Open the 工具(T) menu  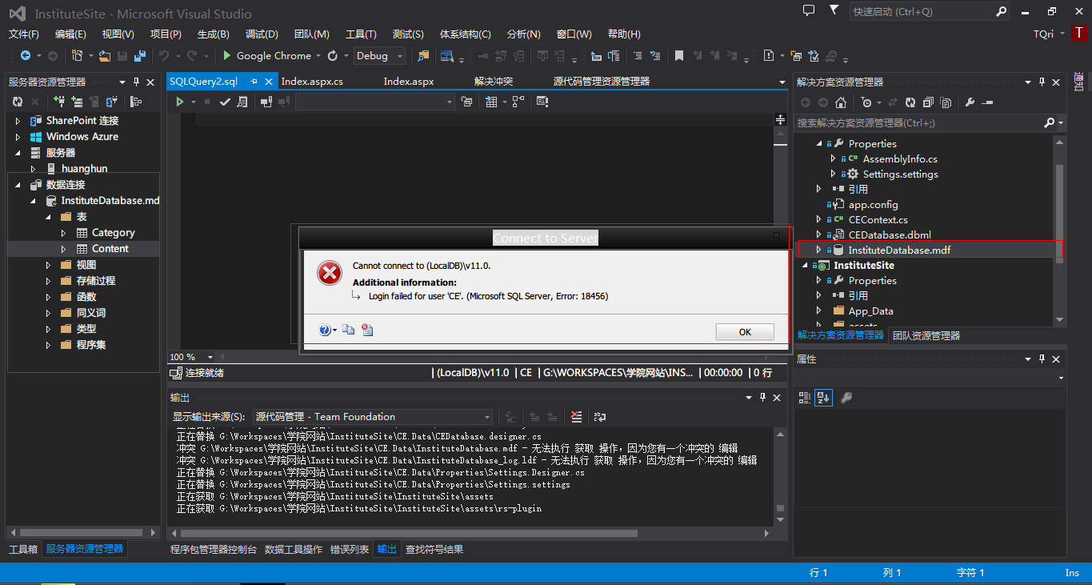(x=361, y=34)
